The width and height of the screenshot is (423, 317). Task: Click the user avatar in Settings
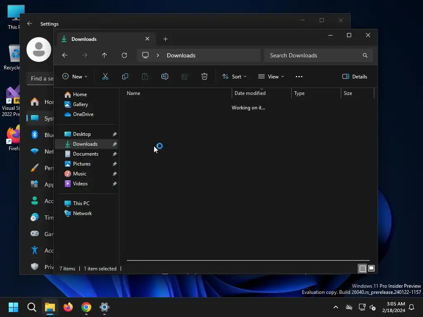(39, 50)
